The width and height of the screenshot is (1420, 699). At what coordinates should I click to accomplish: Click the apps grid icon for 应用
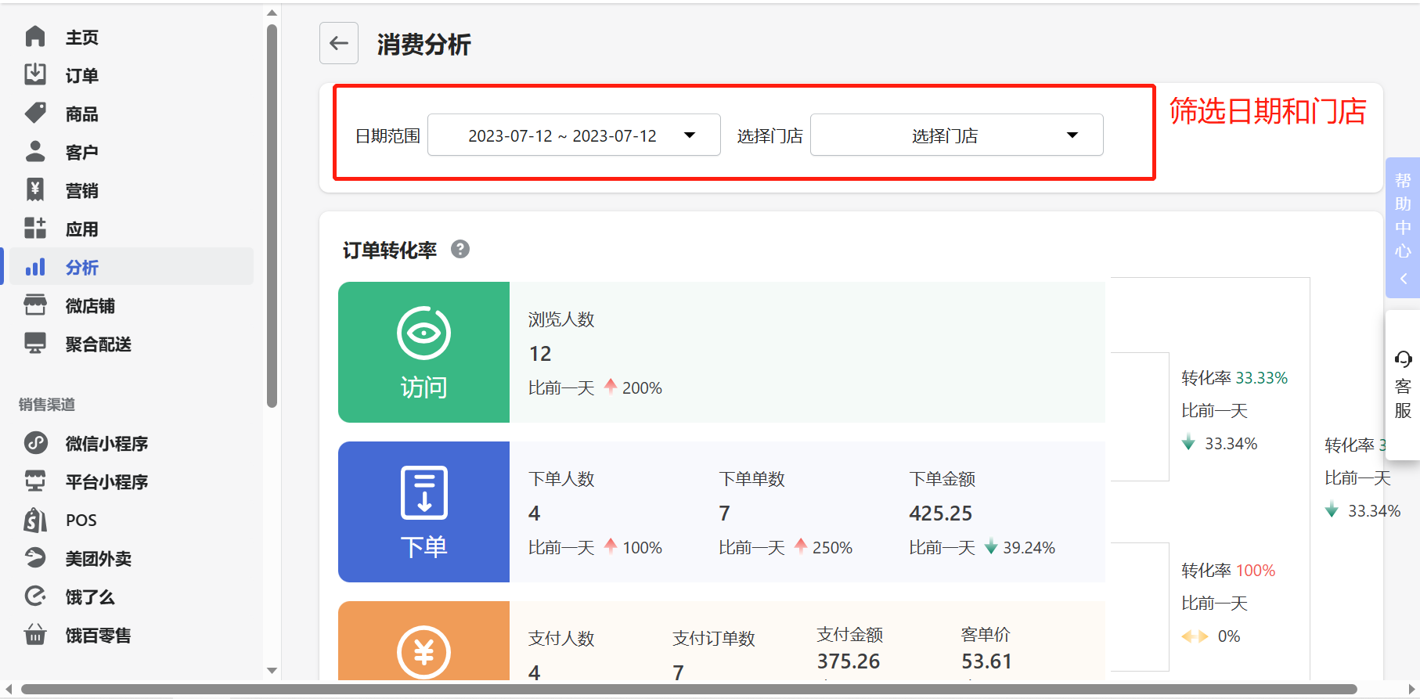(35, 229)
